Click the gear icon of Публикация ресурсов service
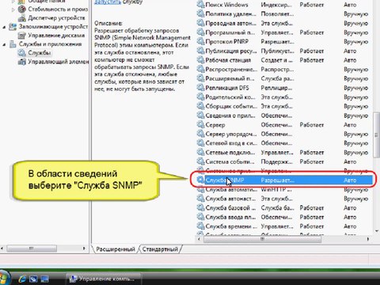380x285 pixels. pyautogui.click(x=200, y=51)
